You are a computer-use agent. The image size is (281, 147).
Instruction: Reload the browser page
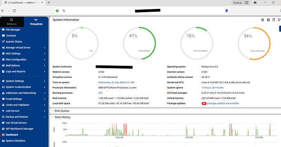click(x=14, y=11)
